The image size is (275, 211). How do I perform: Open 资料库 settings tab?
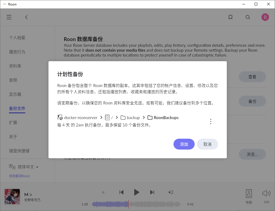coord(15,66)
